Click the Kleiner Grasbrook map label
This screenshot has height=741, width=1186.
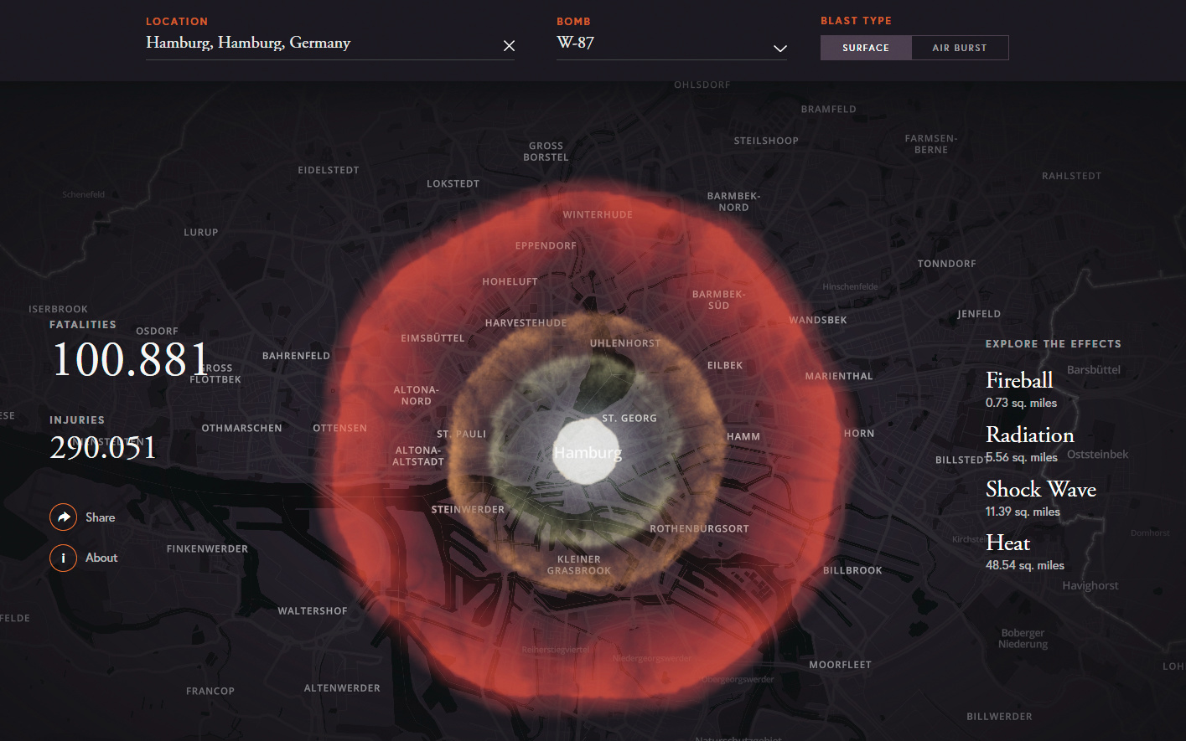pyautogui.click(x=579, y=565)
